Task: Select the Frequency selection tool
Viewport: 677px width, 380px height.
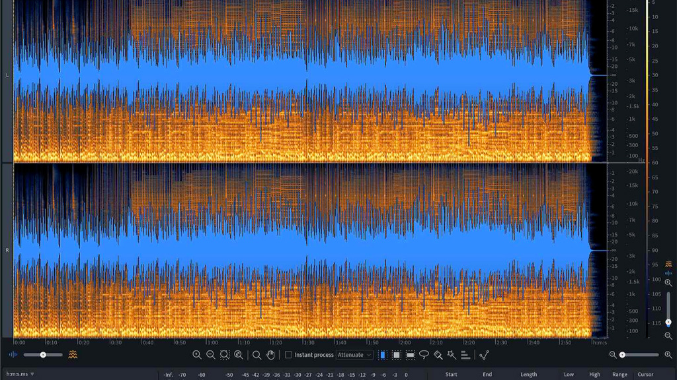Action: coord(410,354)
